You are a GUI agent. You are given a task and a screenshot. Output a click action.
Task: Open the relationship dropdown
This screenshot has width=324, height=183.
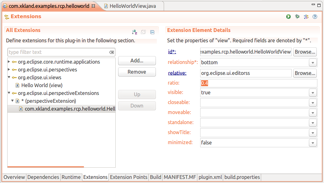click(312, 63)
